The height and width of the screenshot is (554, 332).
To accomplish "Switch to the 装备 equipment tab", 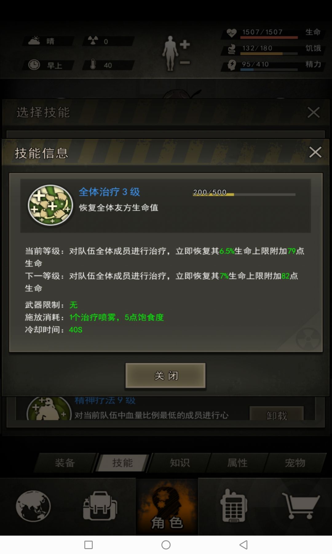I will (65, 463).
